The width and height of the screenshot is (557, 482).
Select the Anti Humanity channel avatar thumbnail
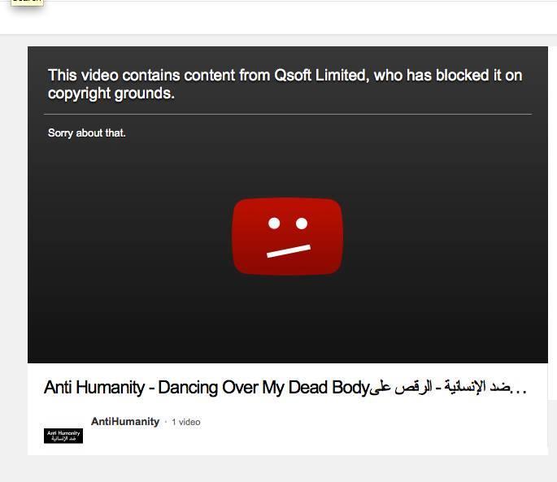click(63, 436)
